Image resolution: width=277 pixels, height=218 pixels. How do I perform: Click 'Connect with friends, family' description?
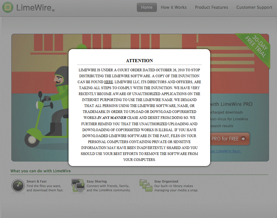click(x=108, y=186)
